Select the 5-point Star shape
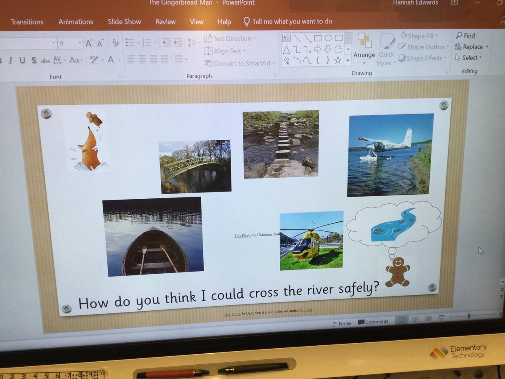Viewport: 505px width, 379px height. tap(338, 60)
